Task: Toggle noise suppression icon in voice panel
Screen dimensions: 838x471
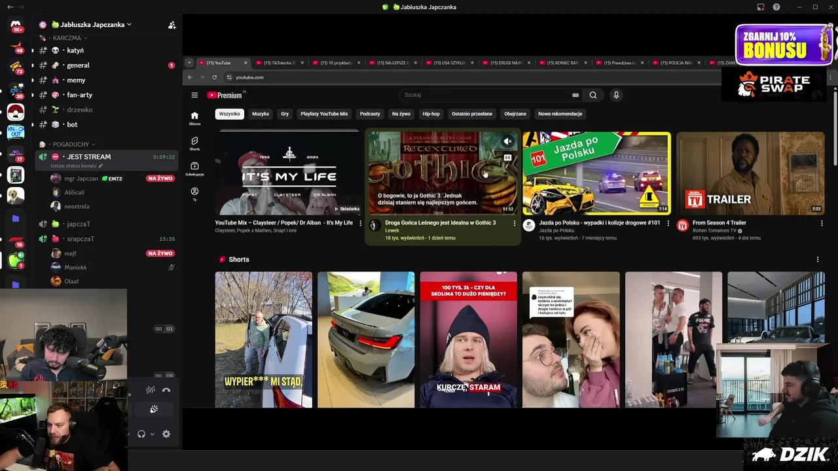Action: point(151,390)
